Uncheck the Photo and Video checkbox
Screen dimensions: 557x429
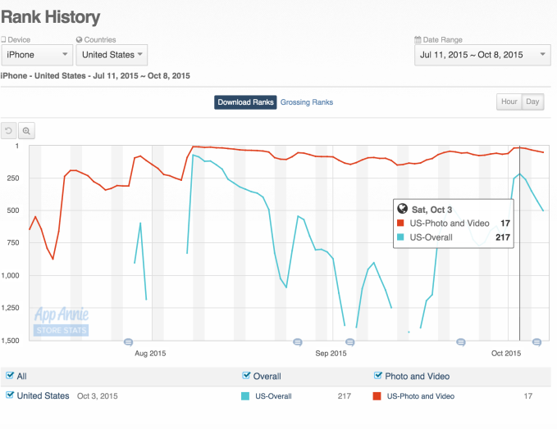click(x=378, y=376)
